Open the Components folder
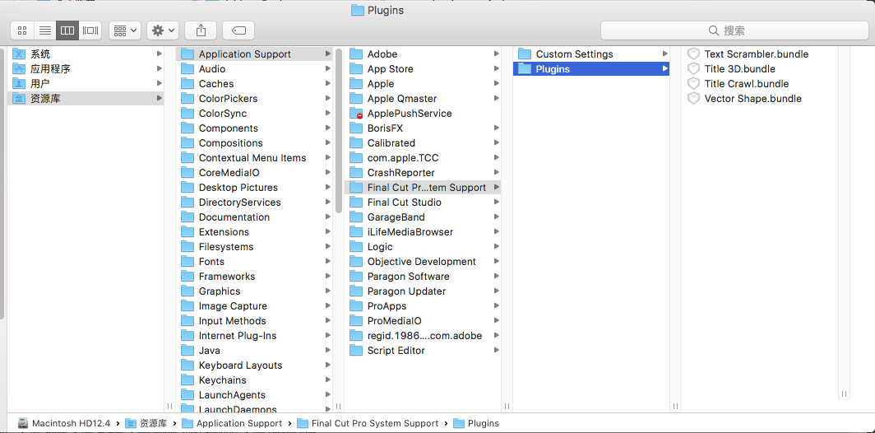Image resolution: width=875 pixels, height=433 pixels. 254,128
